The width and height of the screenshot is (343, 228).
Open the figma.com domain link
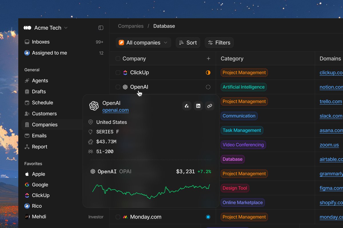pyautogui.click(x=331, y=188)
